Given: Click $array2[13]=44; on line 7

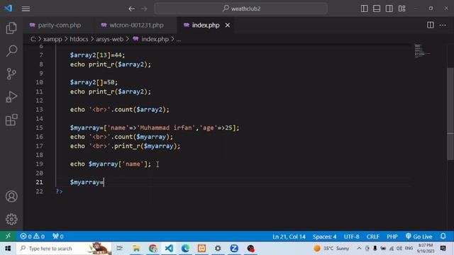Looking at the screenshot, I should point(97,55).
